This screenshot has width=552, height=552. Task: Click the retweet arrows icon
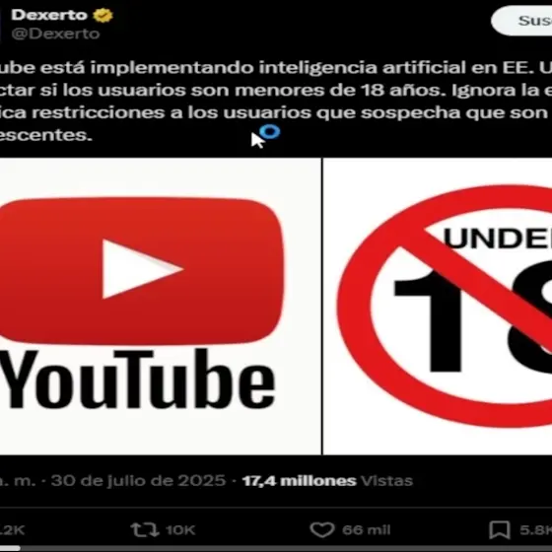[x=145, y=529]
